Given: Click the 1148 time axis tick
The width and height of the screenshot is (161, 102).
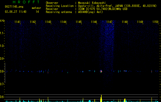Looking at the screenshot, I should [x=125, y=22].
